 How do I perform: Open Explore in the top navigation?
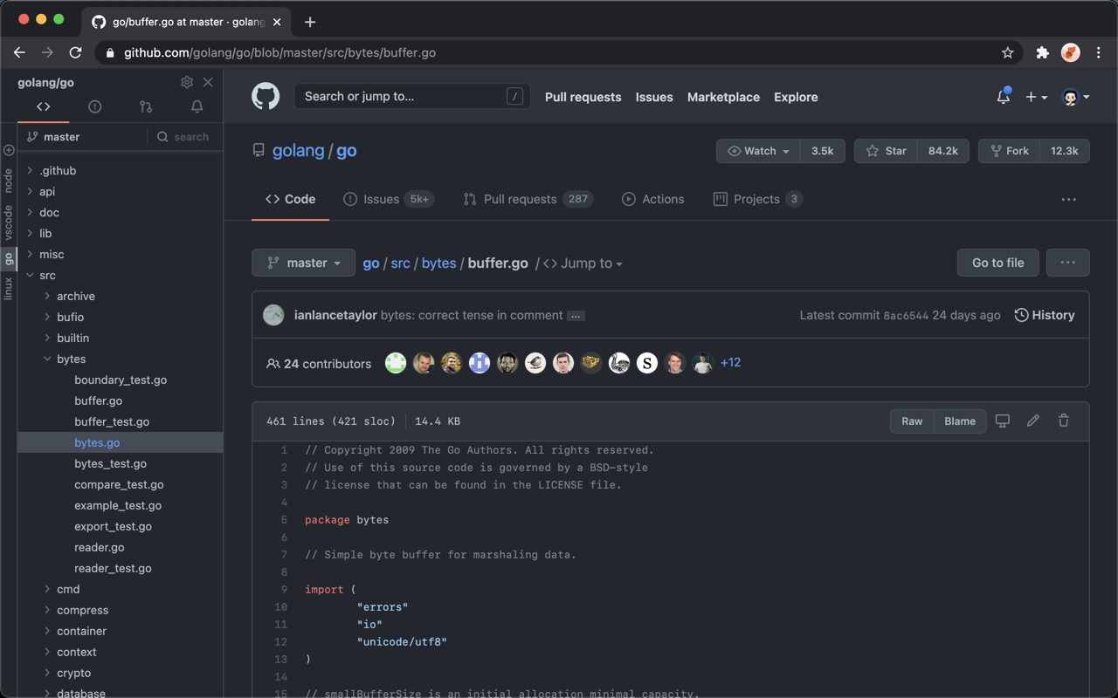796,97
